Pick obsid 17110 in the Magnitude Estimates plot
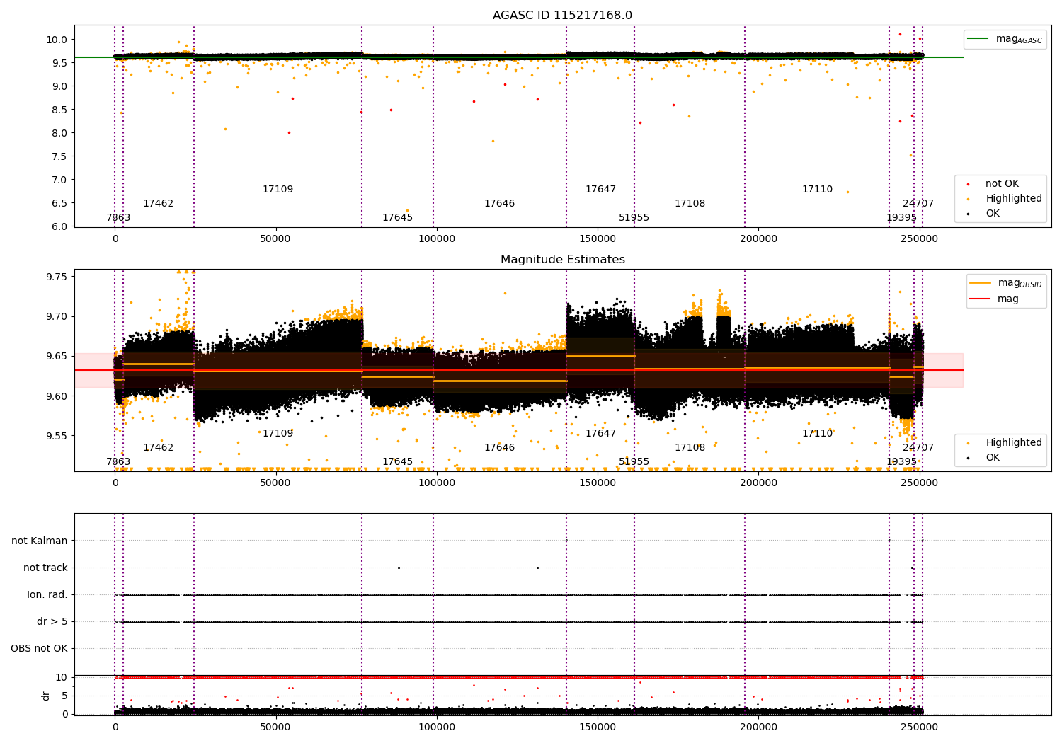 817,434
